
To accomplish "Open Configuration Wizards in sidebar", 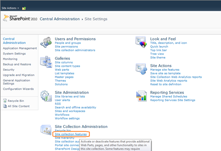I will click(x=18, y=89).
